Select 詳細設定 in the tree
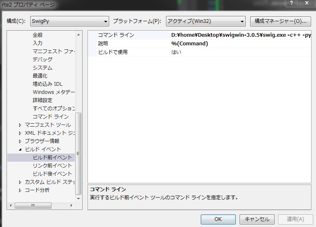Screen dimensions: 316x227 [x=43, y=100]
